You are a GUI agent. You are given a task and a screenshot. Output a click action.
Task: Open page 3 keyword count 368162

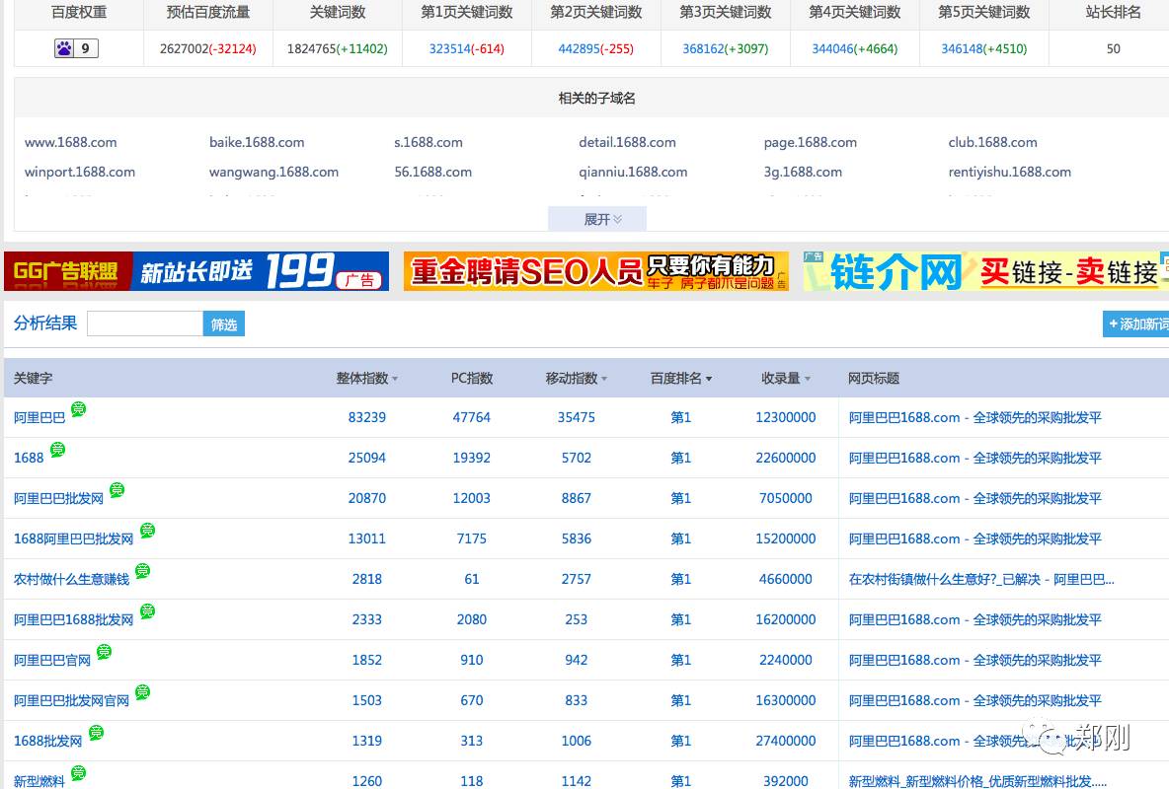(704, 48)
